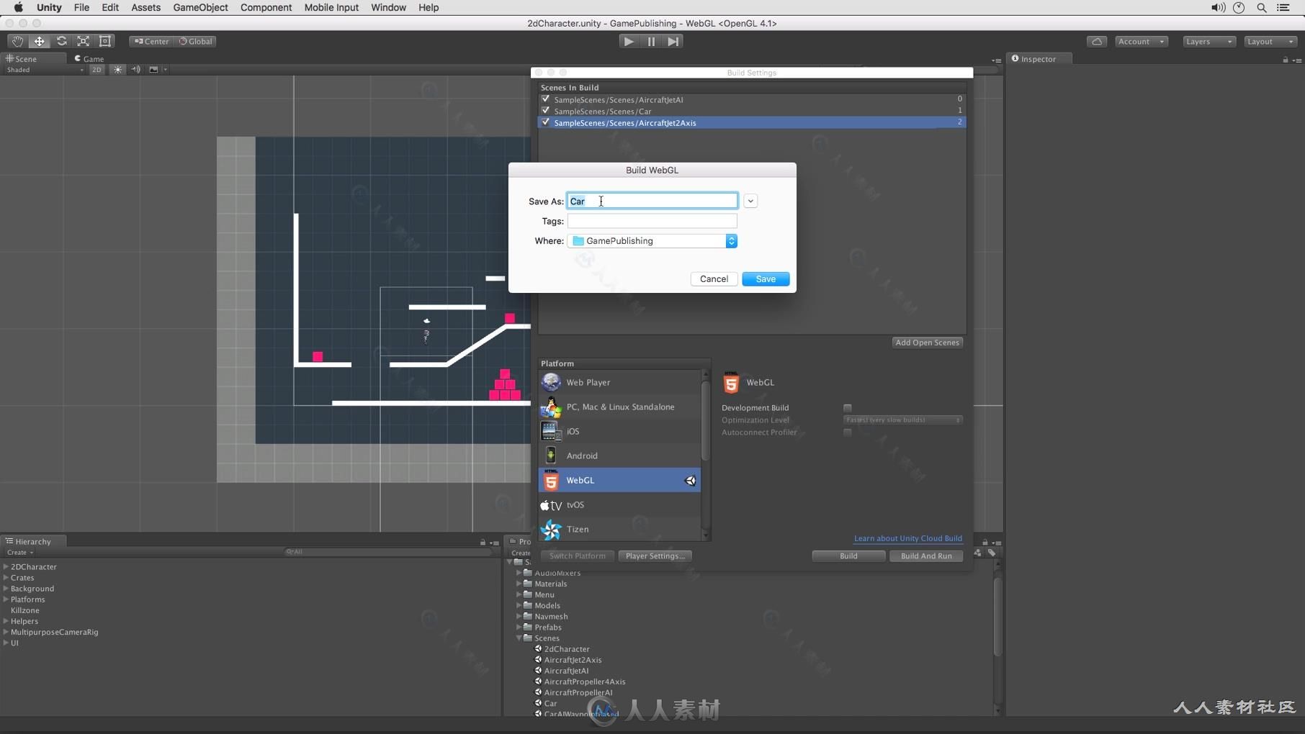Click Save in Build WebGL dialog
Viewport: 1305px width, 734px height.
[766, 279]
